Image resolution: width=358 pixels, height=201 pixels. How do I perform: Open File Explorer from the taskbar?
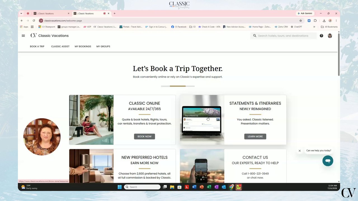click(172, 187)
